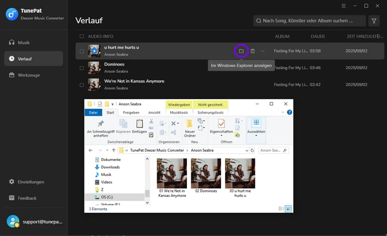Open the easy access dropdown in Neu
This screenshot has height=236, width=387.
point(201,127)
